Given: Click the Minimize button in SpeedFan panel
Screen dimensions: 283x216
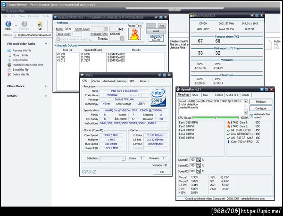Looking at the screenshot, I should pyautogui.click(x=261, y=102).
